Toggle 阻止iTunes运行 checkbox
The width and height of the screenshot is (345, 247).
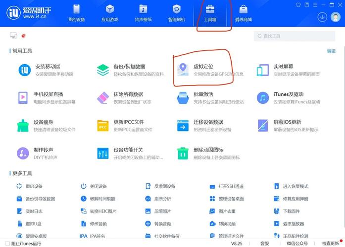pos(8,243)
